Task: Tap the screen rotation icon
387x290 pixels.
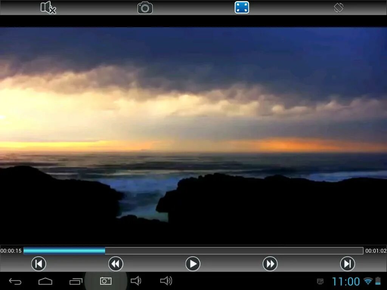Action: (x=338, y=8)
